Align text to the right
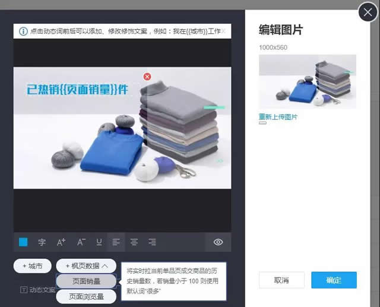 click(153, 242)
